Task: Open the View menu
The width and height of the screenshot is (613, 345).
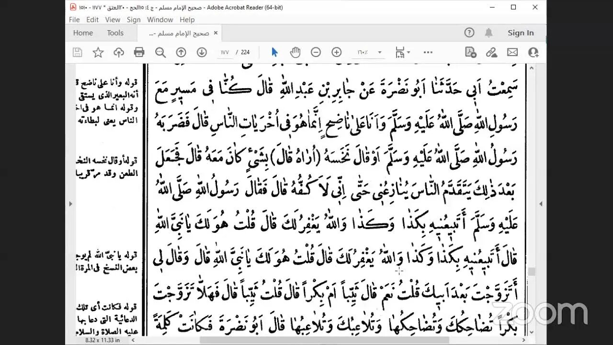Action: pyautogui.click(x=113, y=20)
